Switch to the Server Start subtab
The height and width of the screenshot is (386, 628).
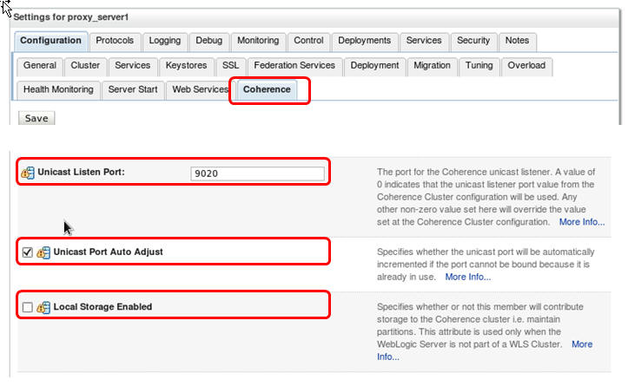point(133,89)
